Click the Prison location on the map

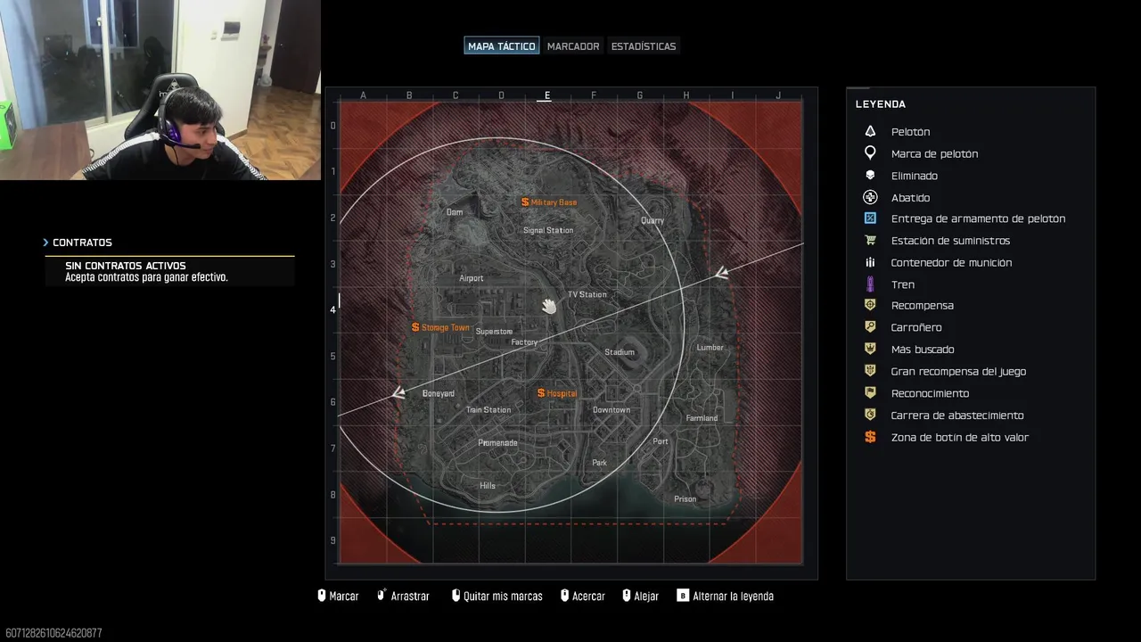pyautogui.click(x=685, y=499)
